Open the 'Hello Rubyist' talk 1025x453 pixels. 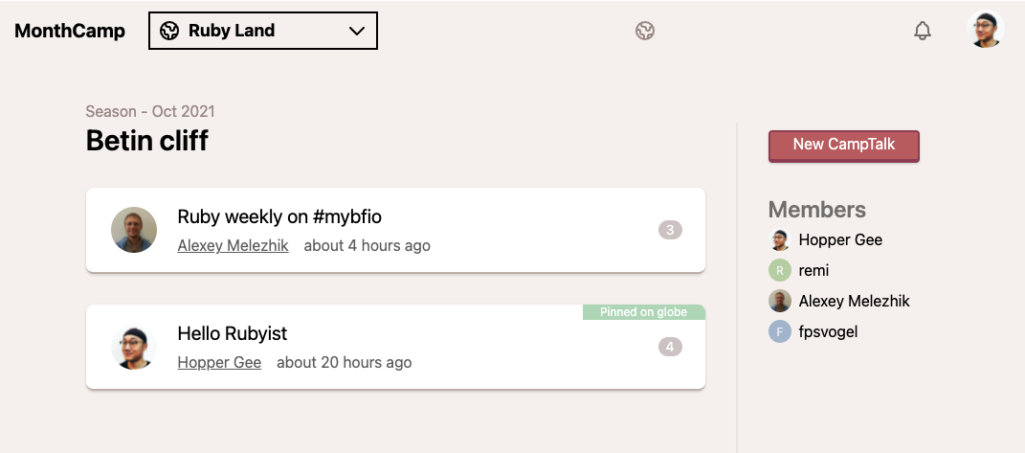[233, 333]
